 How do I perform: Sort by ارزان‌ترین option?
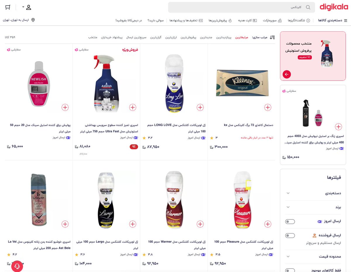171,37
